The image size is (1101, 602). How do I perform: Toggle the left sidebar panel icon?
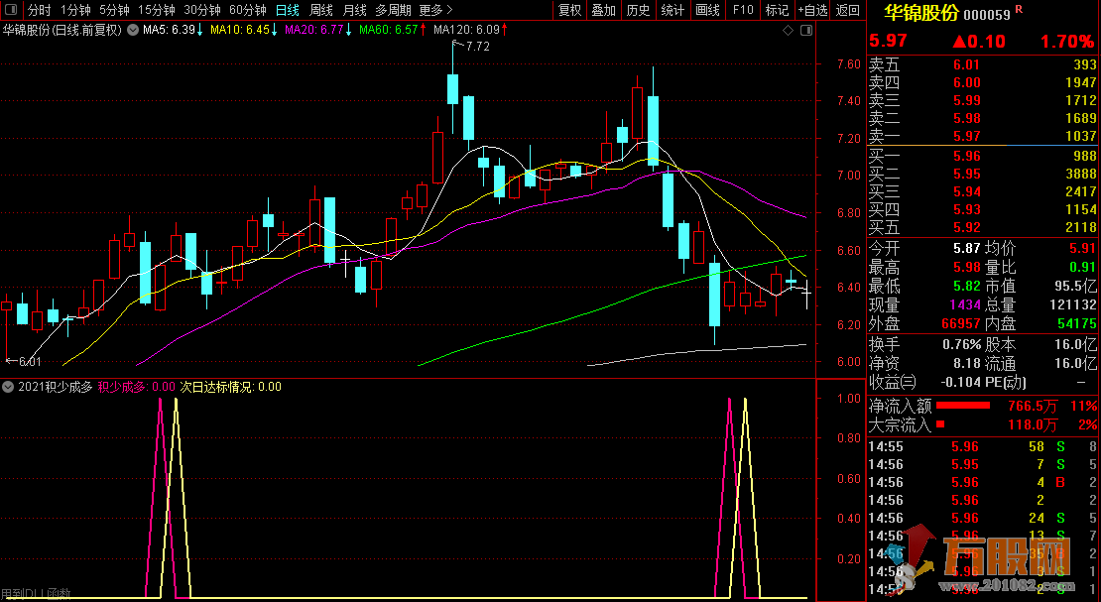coord(11,10)
